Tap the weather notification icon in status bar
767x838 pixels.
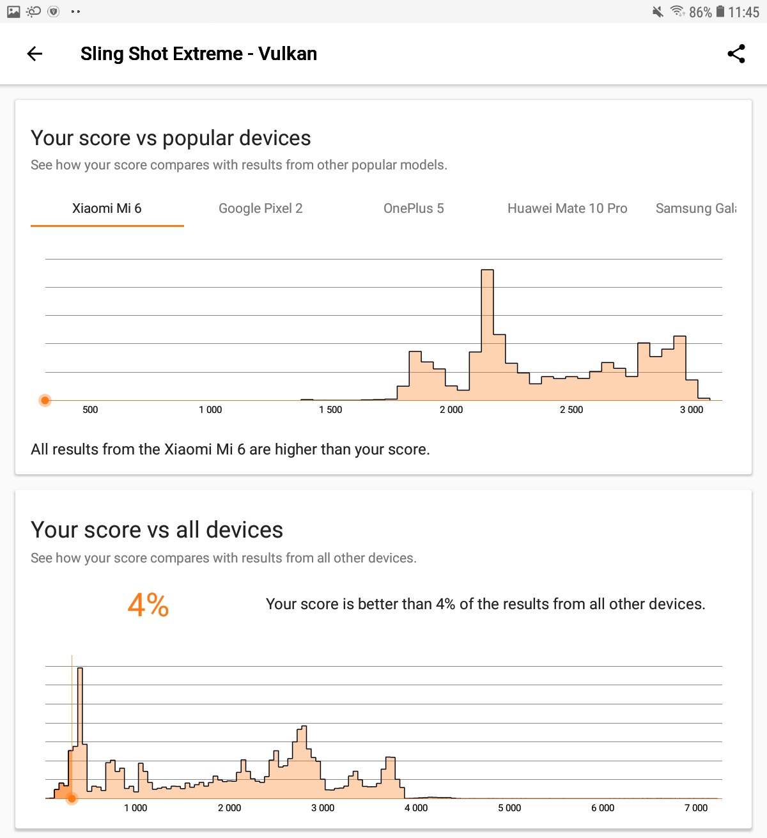33,12
